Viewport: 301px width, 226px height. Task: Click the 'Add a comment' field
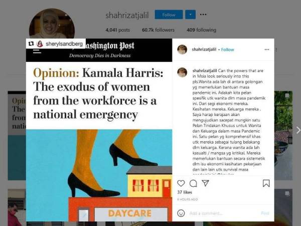(x=223, y=213)
